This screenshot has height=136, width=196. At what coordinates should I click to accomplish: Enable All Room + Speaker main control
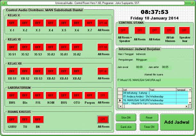123,30
